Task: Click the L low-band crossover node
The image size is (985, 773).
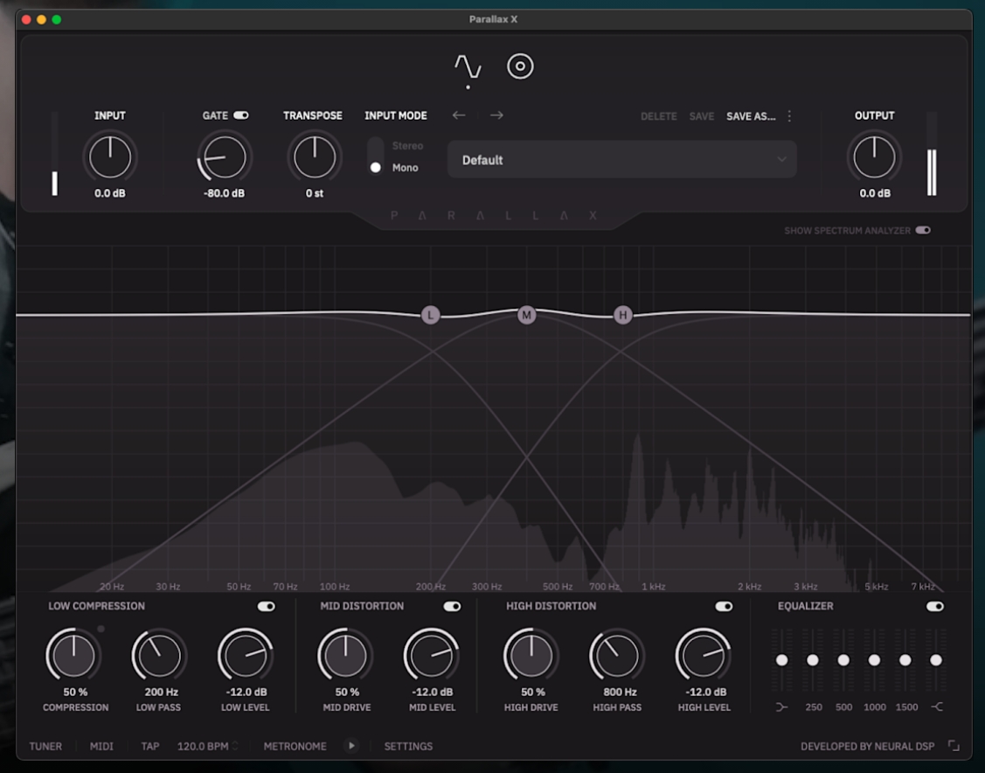Action: coord(430,313)
